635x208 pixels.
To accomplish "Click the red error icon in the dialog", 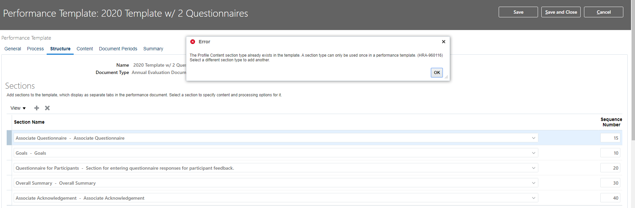I will [193, 42].
